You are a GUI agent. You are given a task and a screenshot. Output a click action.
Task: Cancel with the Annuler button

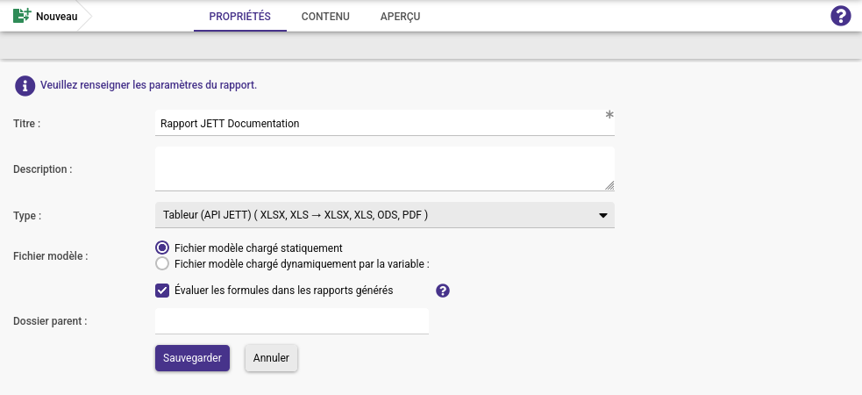coord(271,358)
